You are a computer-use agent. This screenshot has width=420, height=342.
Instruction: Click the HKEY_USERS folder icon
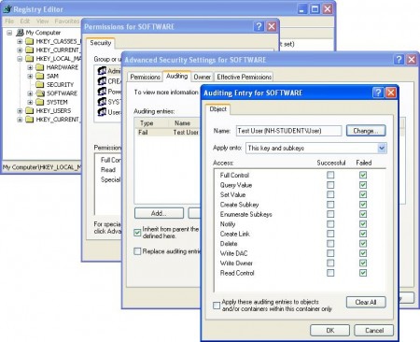pyautogui.click(x=30, y=110)
